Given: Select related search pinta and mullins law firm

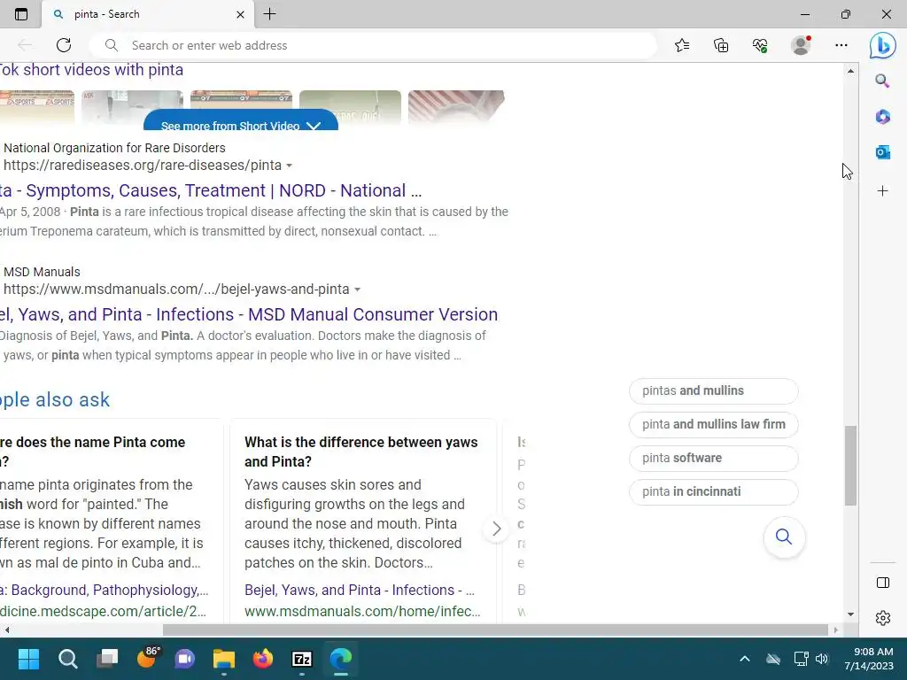Looking at the screenshot, I should point(713,424).
